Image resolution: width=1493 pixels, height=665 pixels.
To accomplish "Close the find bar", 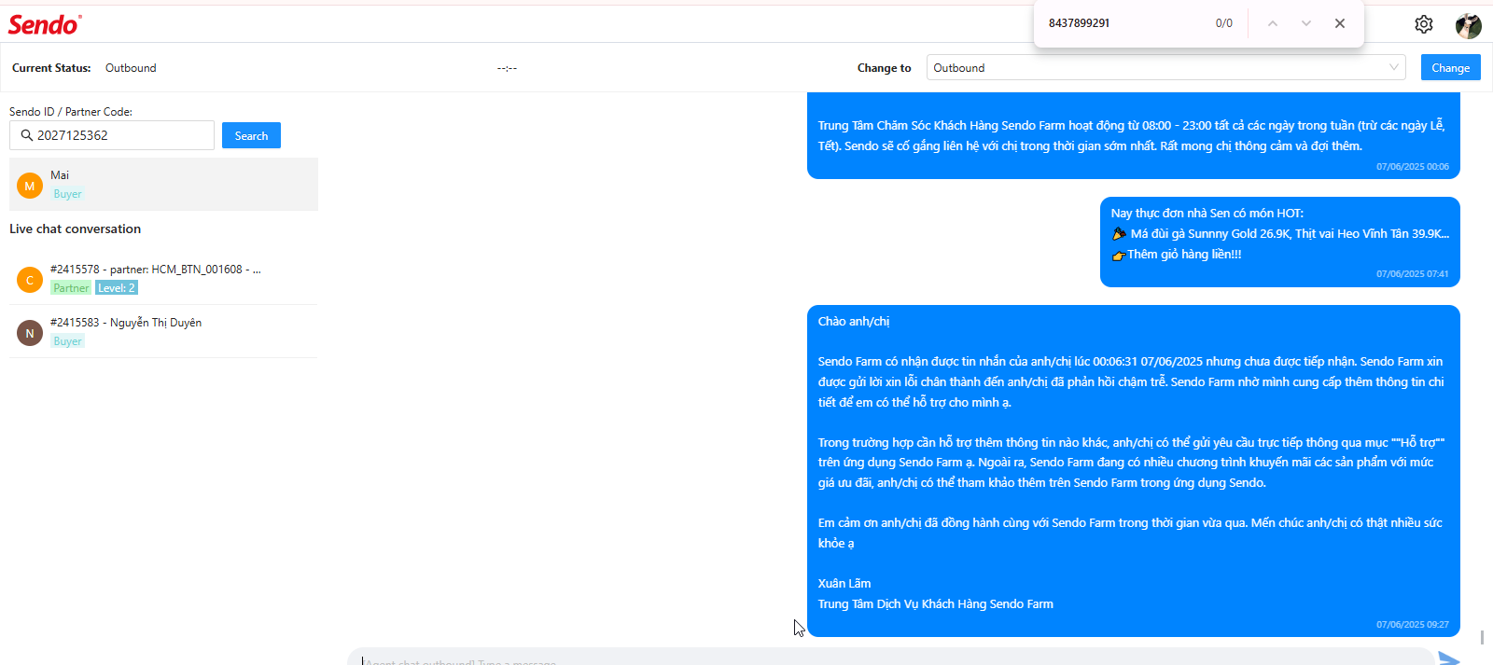I will tap(1339, 23).
